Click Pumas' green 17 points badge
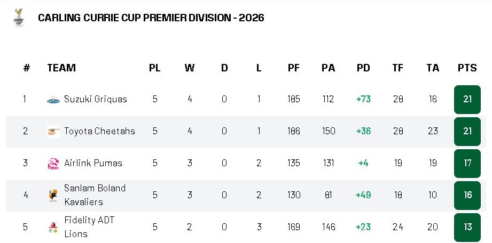The image size is (492, 243). [467, 163]
